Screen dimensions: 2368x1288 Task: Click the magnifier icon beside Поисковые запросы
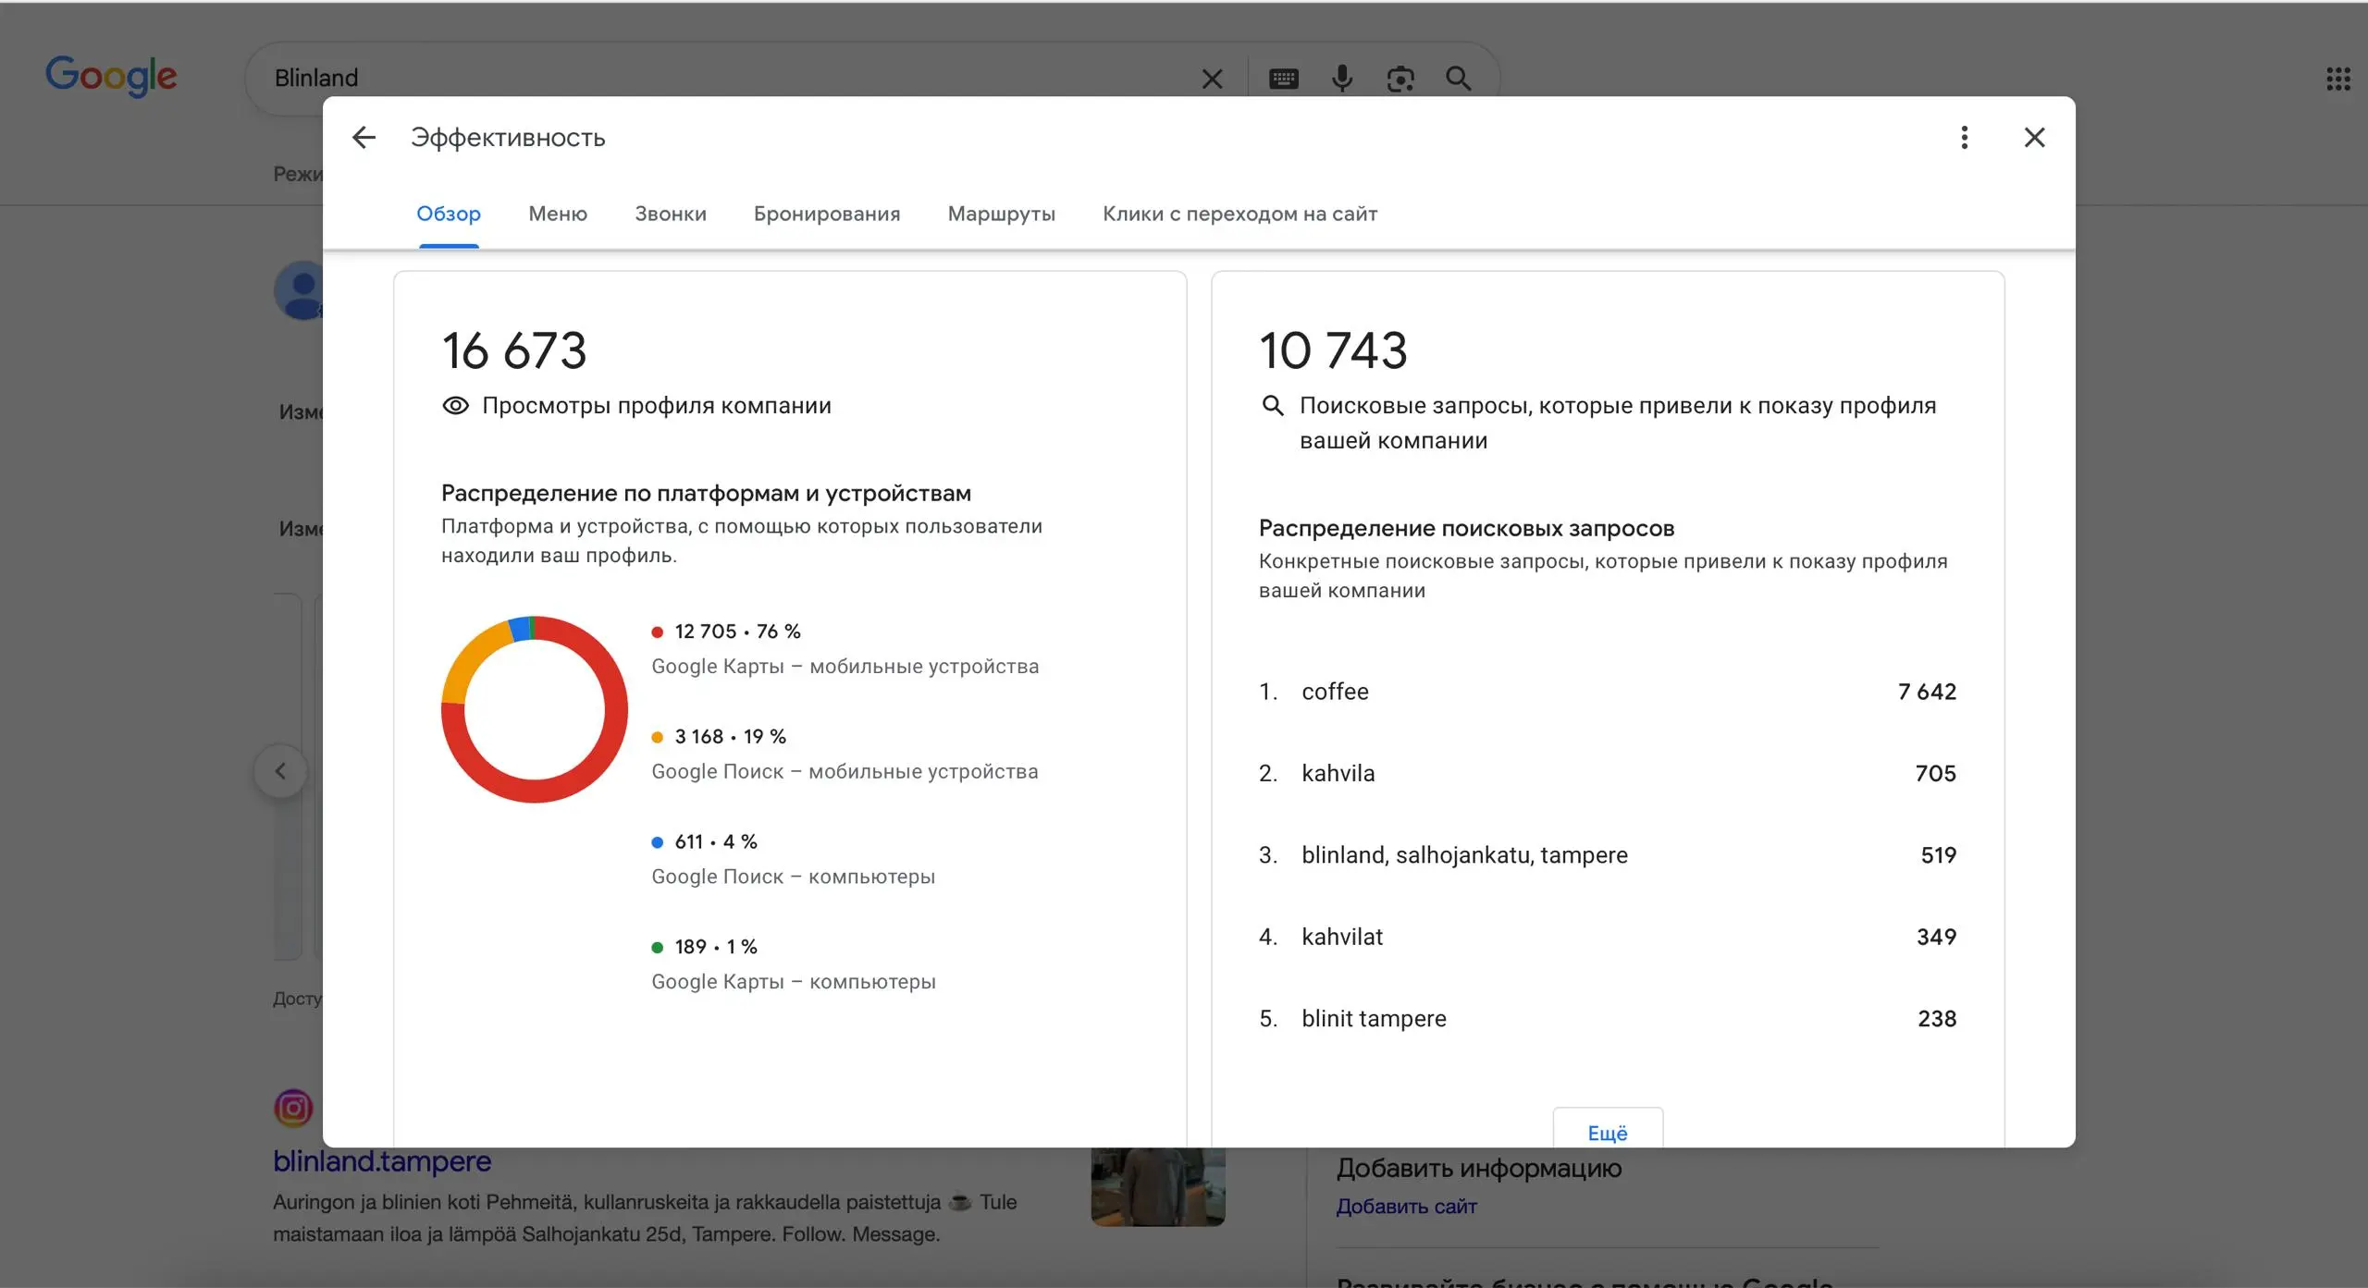pos(1273,406)
